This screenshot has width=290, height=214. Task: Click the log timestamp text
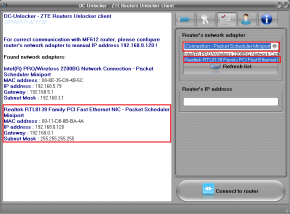(25, 22)
